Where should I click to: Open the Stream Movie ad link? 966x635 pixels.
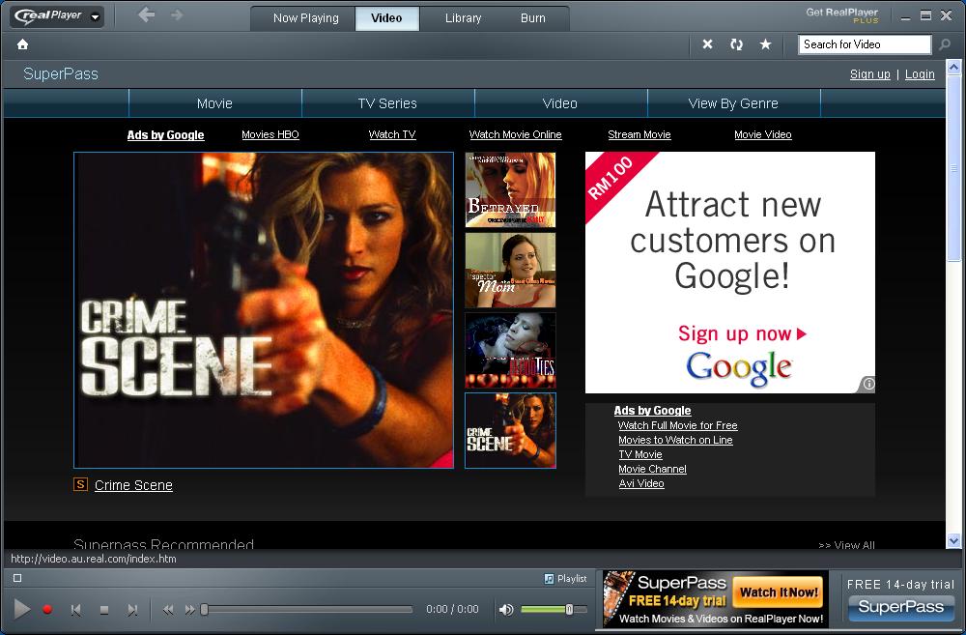639,134
